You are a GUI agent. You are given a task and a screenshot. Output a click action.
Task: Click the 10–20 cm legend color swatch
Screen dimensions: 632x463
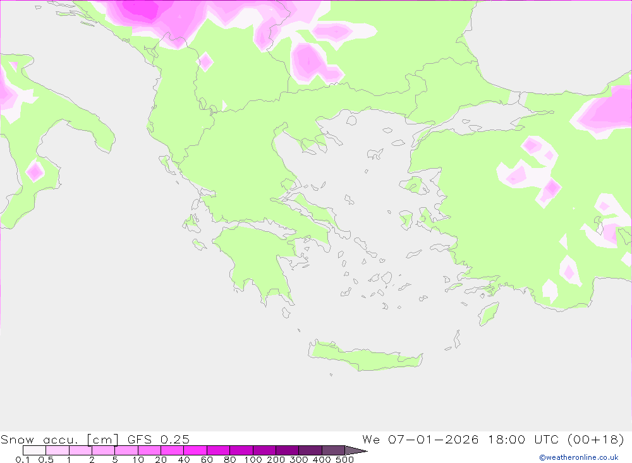point(150,450)
